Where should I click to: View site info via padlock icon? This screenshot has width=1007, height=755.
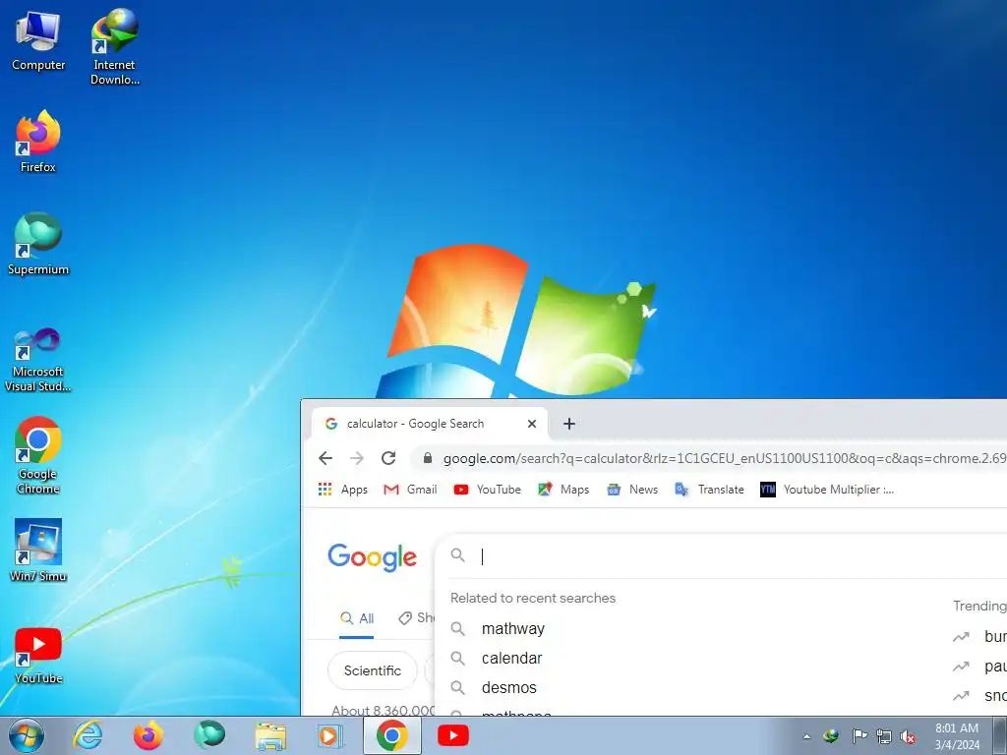(x=428, y=458)
